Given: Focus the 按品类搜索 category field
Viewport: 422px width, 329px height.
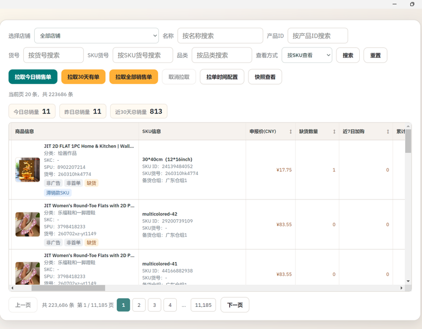Looking at the screenshot, I should point(222,55).
